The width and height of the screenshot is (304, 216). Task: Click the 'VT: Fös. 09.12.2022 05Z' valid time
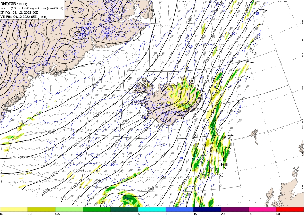pos(19,17)
